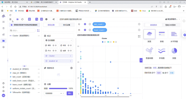Open the gear settings icon in toolbar
This screenshot has height=99, width=186.
pos(46,19)
